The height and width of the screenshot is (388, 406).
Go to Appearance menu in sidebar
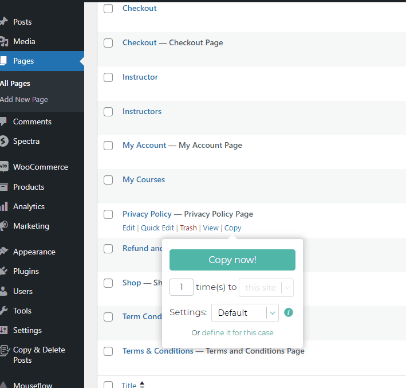click(x=34, y=252)
